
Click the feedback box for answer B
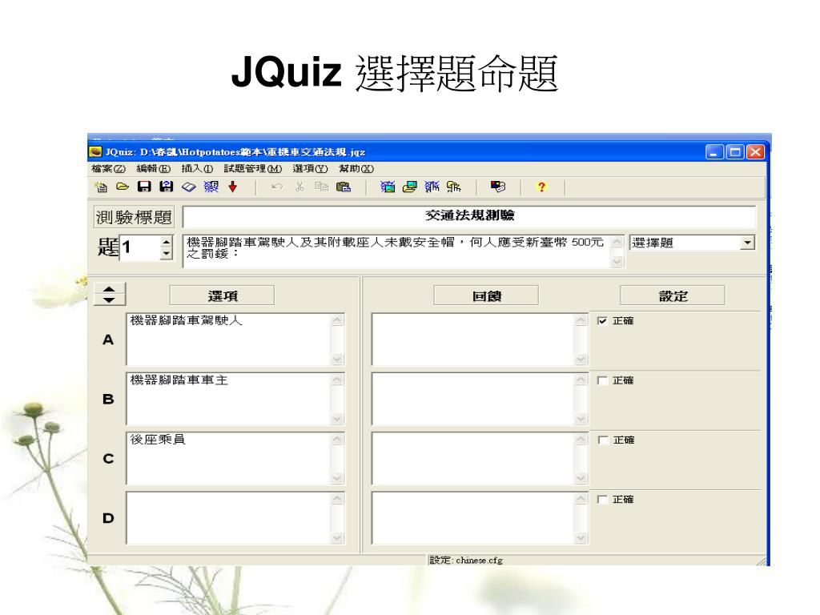(473, 399)
